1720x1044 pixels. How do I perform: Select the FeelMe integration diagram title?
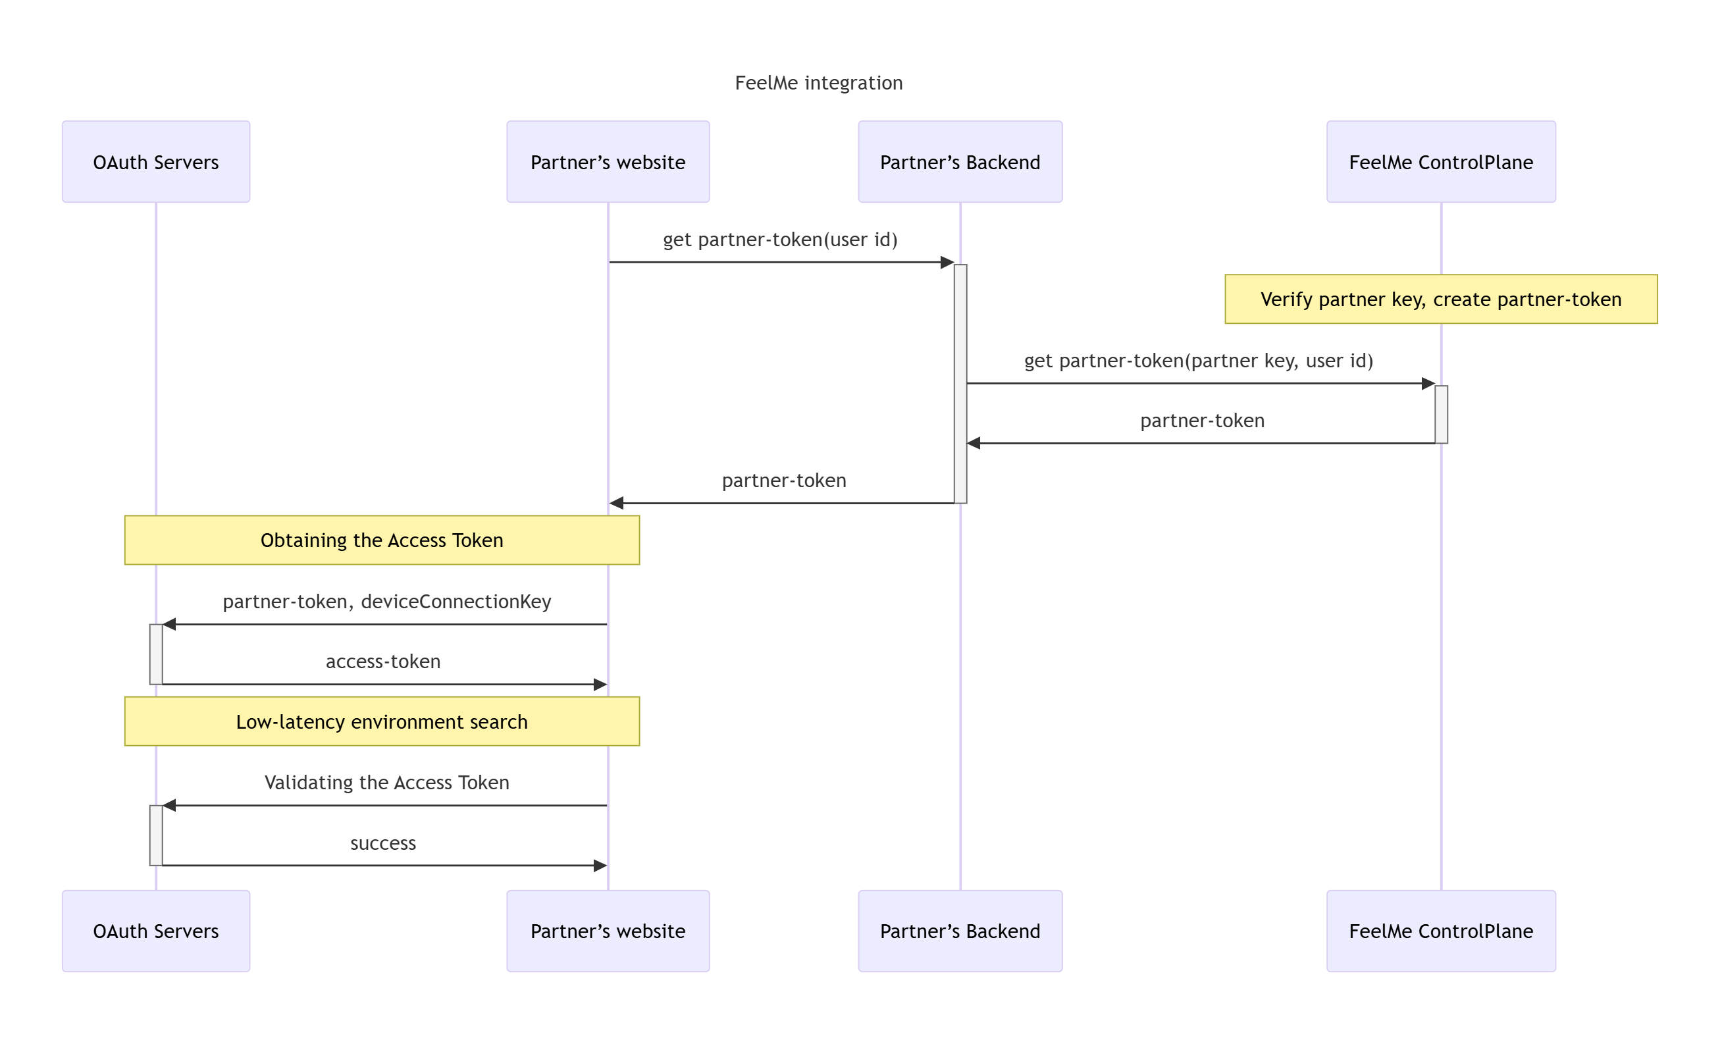pyautogui.click(x=818, y=83)
